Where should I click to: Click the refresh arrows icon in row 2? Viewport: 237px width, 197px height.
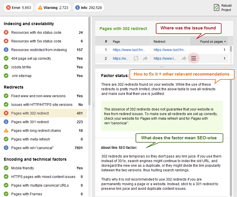136,58
